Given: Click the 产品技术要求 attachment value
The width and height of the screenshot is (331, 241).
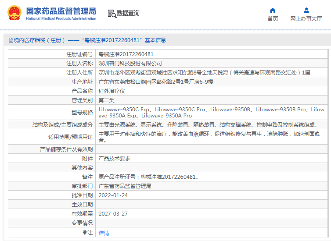Looking at the screenshot, I should 114,158.
